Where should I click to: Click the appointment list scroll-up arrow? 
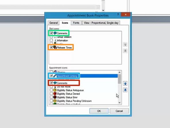(x=119, y=72)
